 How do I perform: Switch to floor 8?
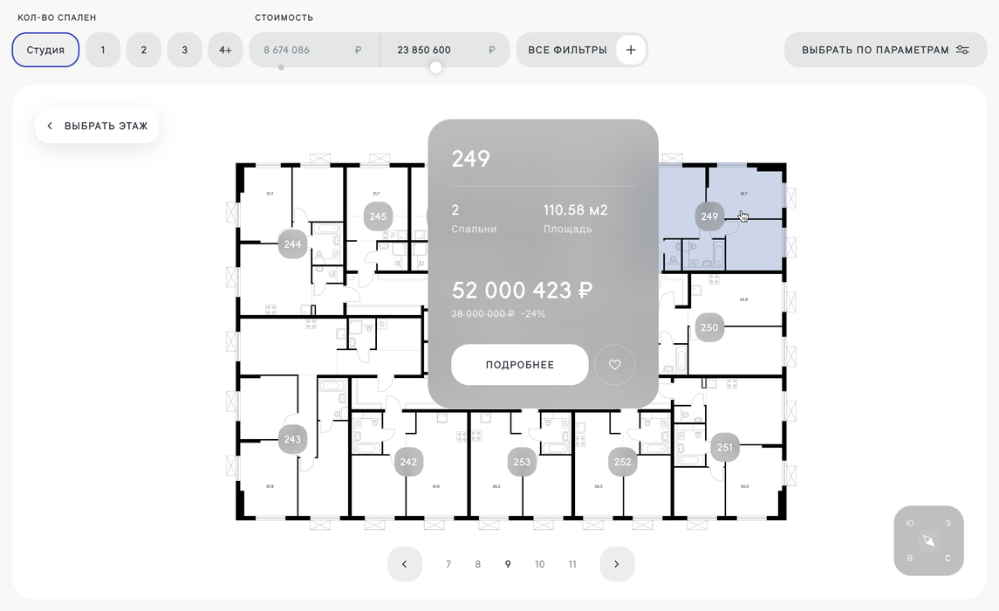click(478, 564)
